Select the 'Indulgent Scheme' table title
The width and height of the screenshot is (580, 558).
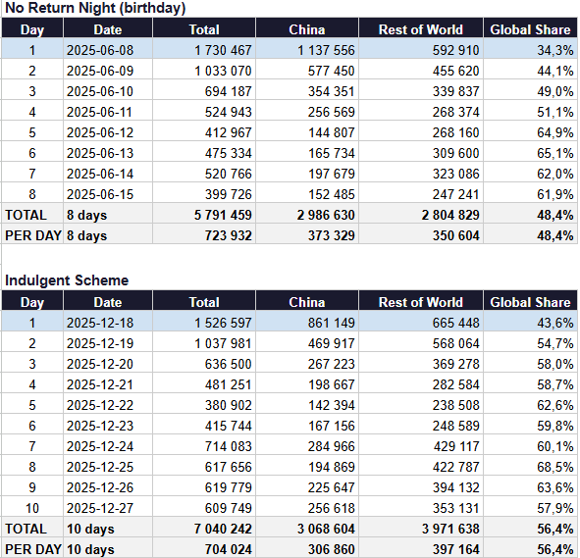pyautogui.click(x=67, y=280)
